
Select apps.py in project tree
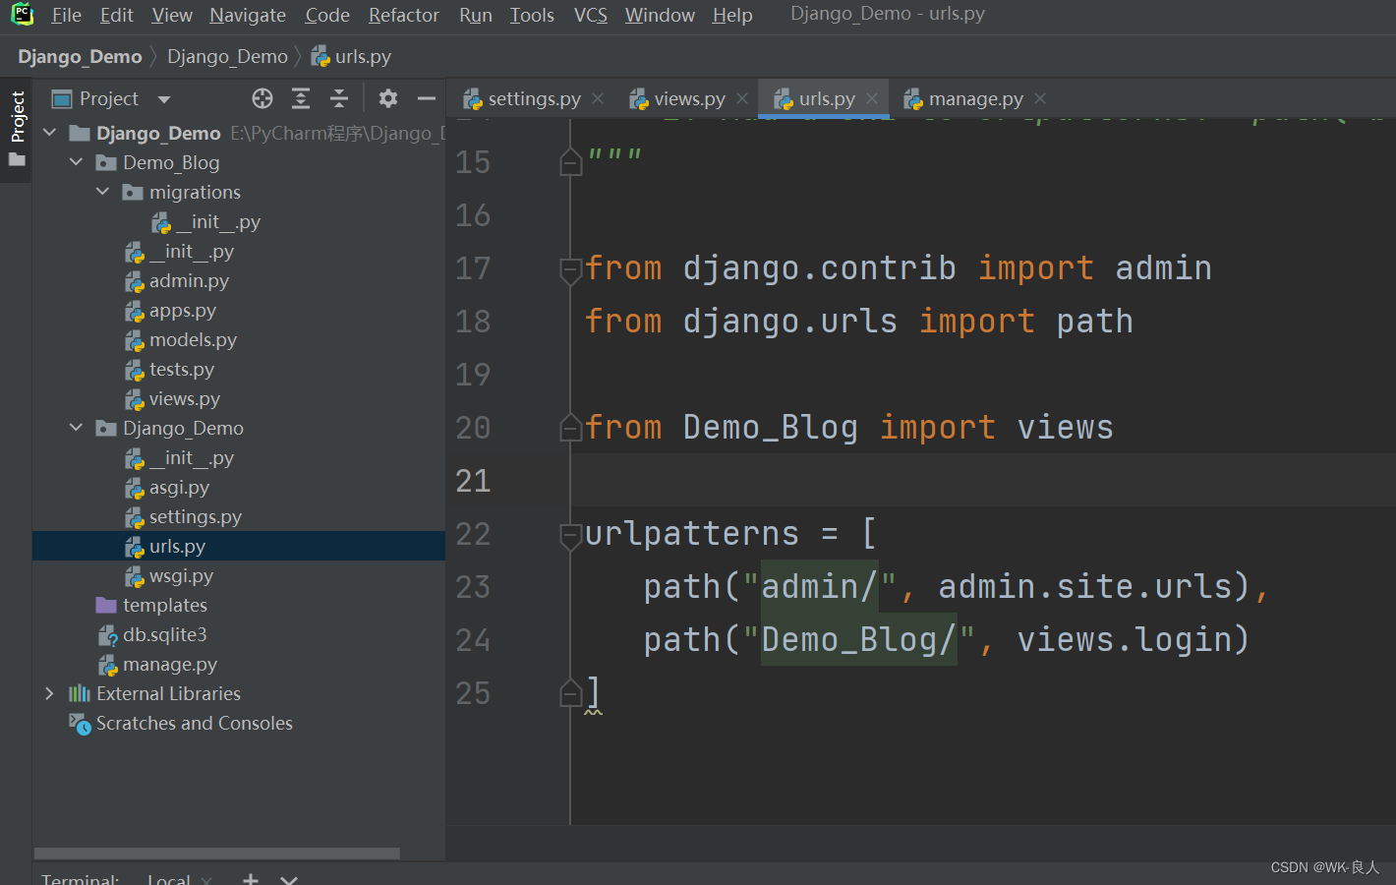point(171,311)
